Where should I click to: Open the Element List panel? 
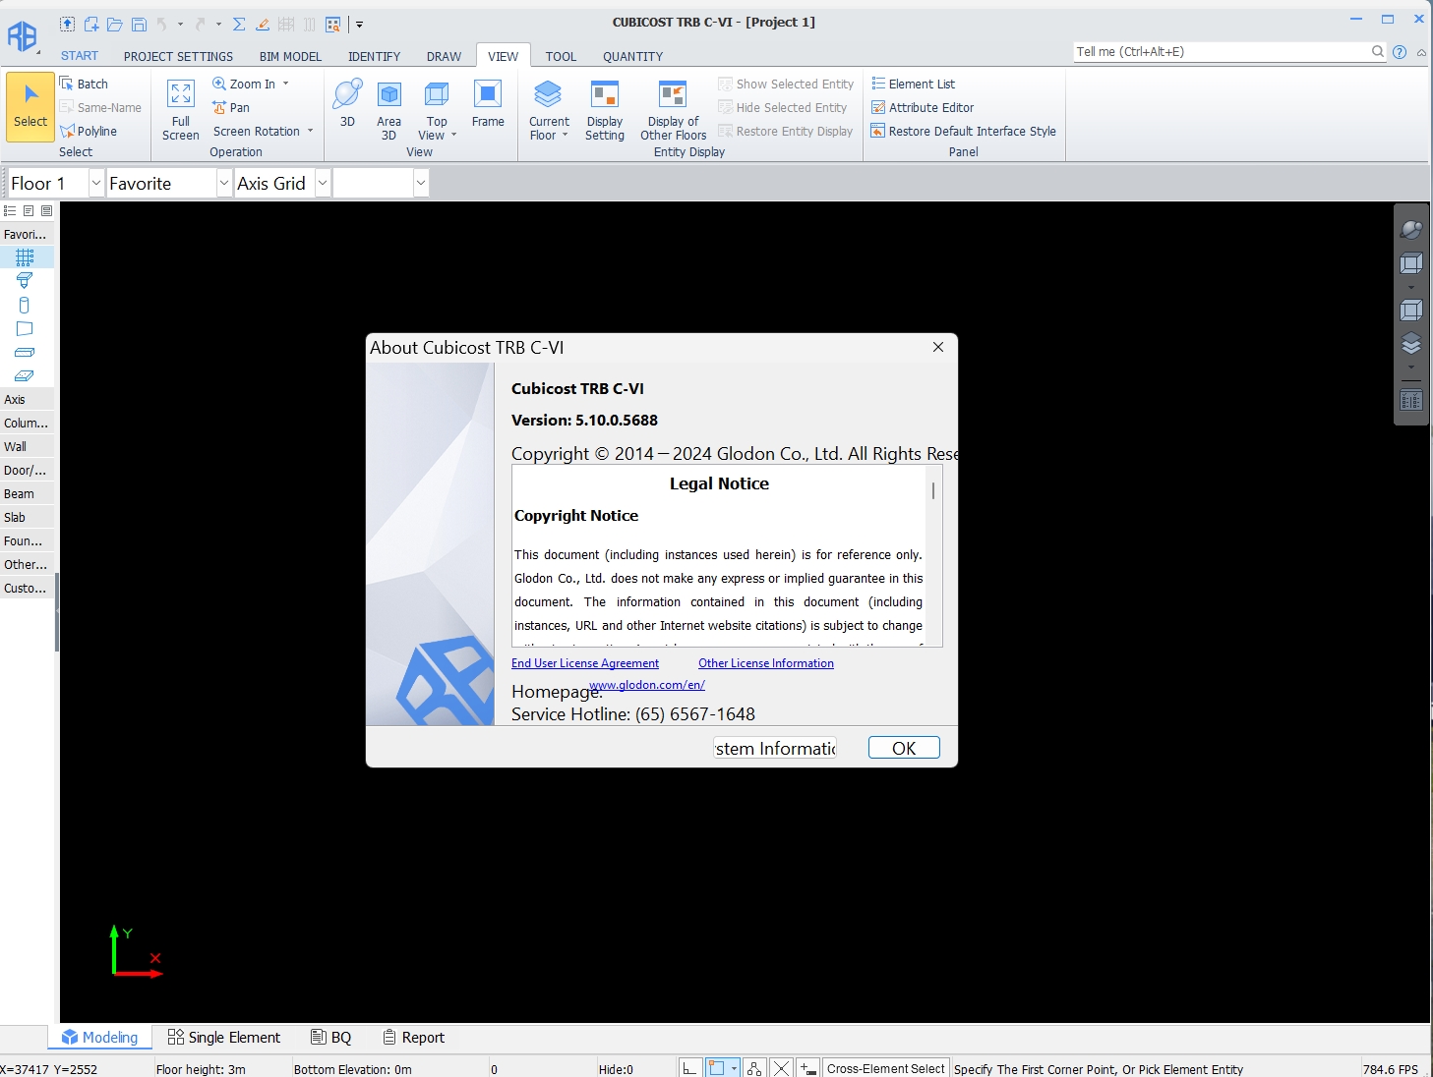[x=921, y=85]
